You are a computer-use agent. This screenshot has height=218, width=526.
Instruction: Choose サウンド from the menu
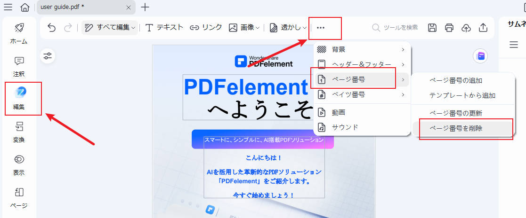(x=361, y=127)
